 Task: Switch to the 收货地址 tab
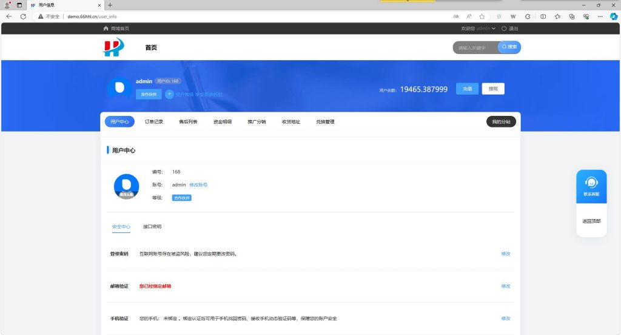click(291, 122)
